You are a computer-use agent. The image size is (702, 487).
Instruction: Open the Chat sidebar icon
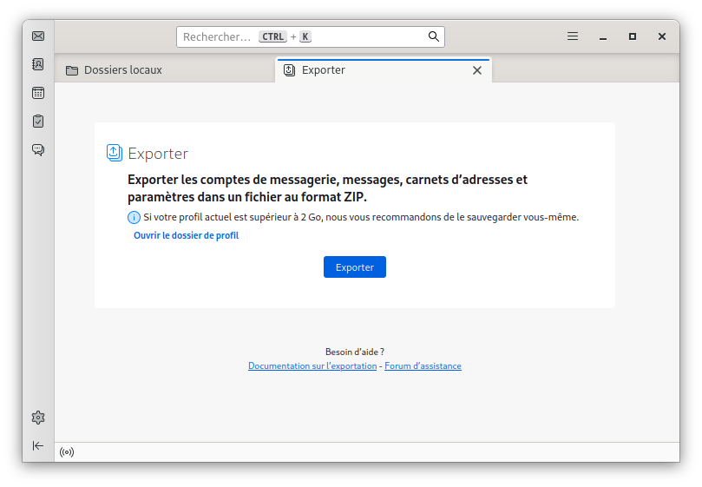pyautogui.click(x=38, y=149)
